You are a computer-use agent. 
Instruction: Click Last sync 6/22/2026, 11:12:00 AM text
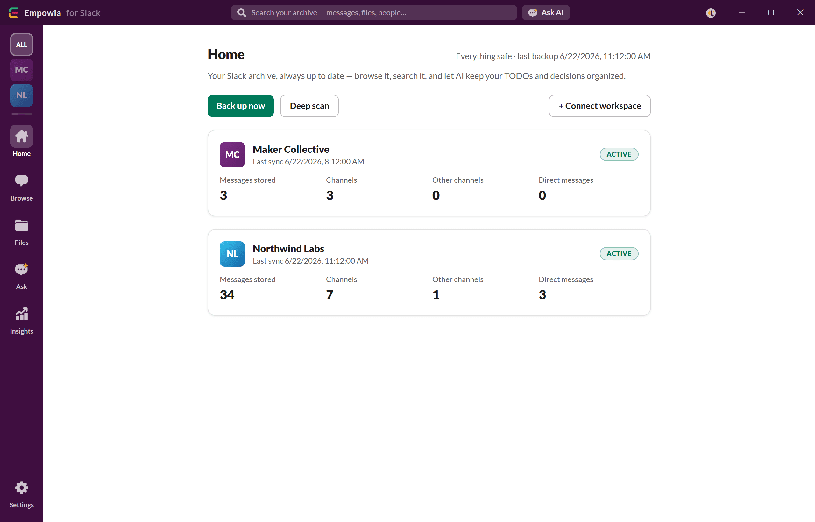[x=310, y=261]
